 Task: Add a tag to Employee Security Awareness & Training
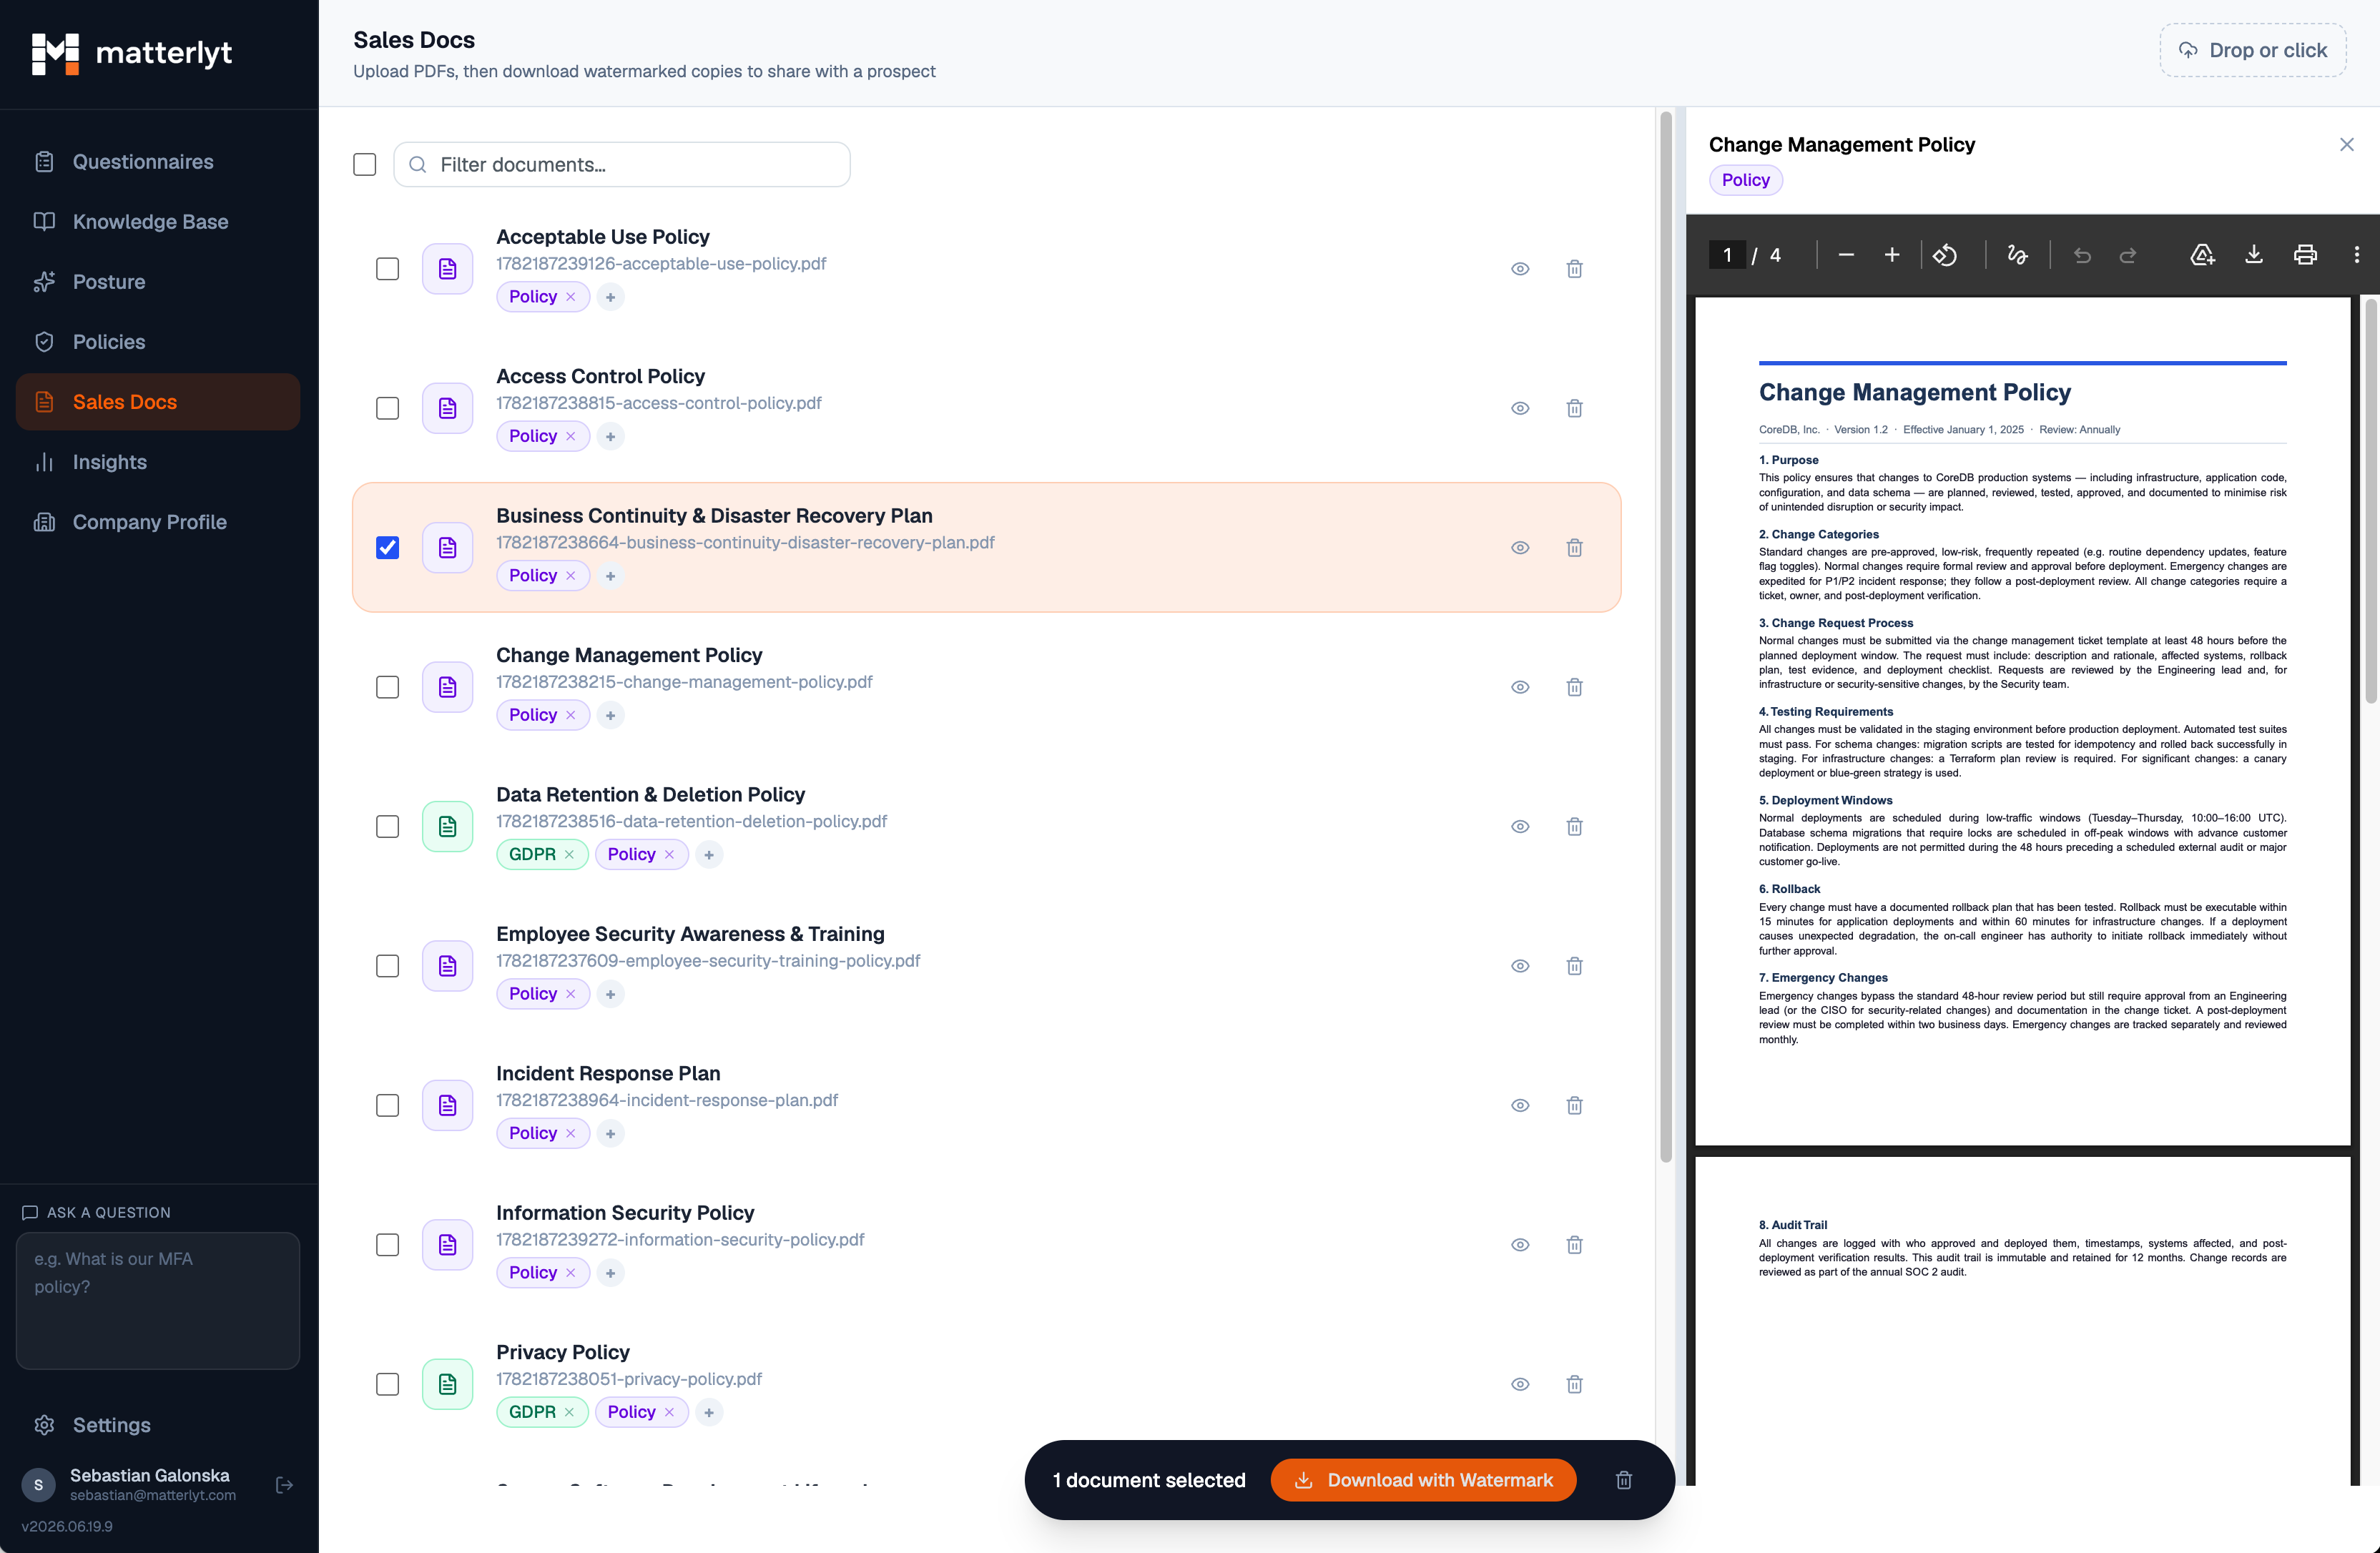coord(610,994)
